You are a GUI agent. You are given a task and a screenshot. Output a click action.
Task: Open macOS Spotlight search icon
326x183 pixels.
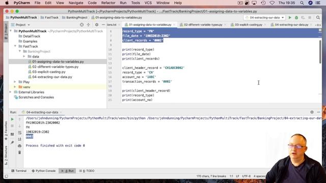tap(302, 3)
